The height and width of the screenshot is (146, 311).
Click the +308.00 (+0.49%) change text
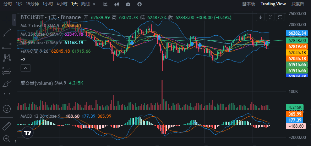point(214,17)
